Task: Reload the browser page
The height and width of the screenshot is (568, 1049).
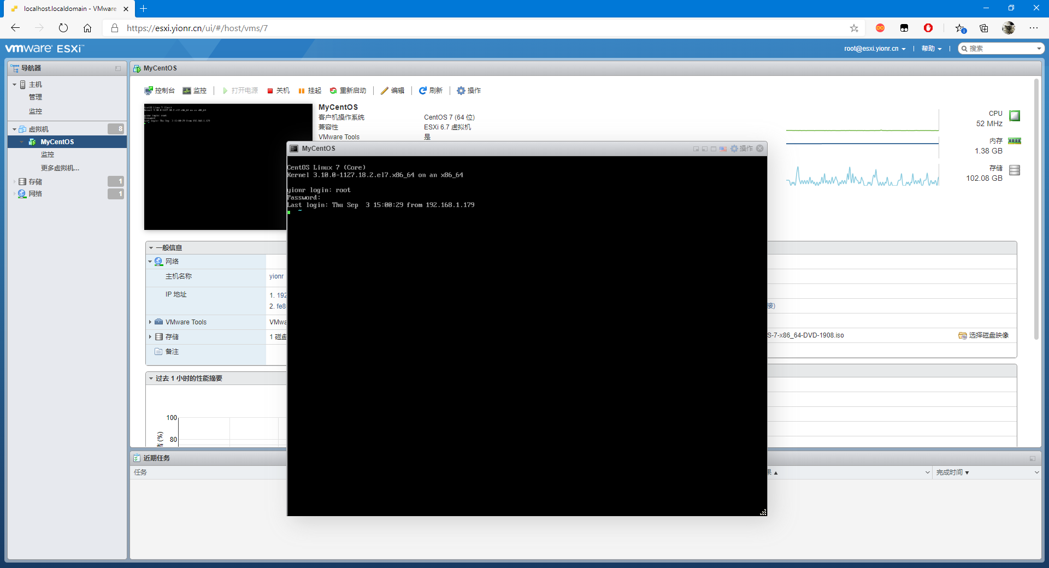Action: (63, 28)
